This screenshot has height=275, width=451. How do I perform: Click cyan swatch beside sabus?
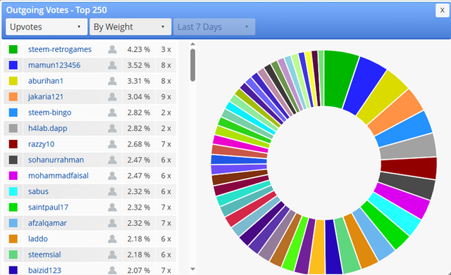(13, 191)
